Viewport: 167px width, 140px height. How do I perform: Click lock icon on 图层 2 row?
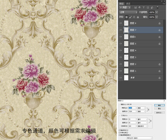pos(159,64)
